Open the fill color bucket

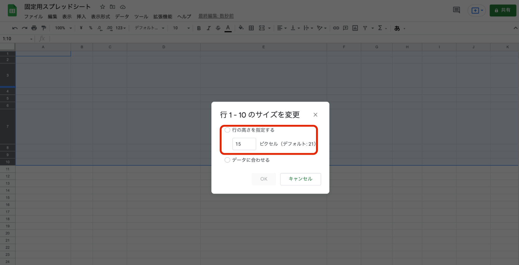[x=241, y=28]
